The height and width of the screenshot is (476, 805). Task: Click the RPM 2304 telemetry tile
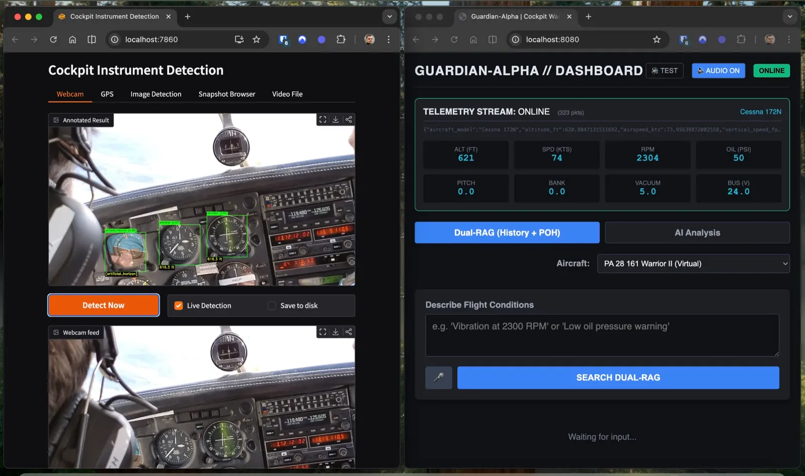(x=648, y=154)
